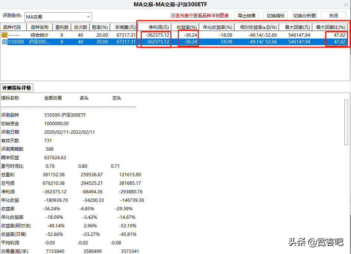The width and height of the screenshot is (351, 254).
Task: Click the 相对收益率α/β(%) column header
Action: (255, 27)
